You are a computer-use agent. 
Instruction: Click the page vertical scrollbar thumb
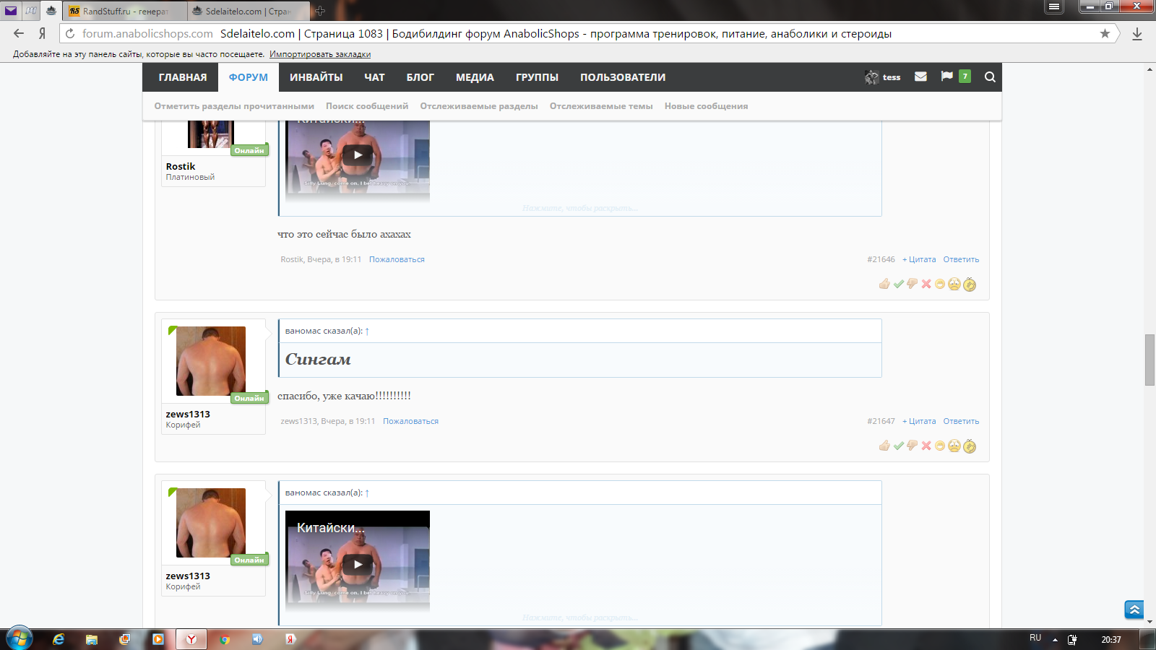[1149, 360]
